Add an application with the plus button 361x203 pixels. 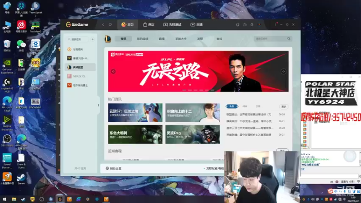click(x=93, y=39)
